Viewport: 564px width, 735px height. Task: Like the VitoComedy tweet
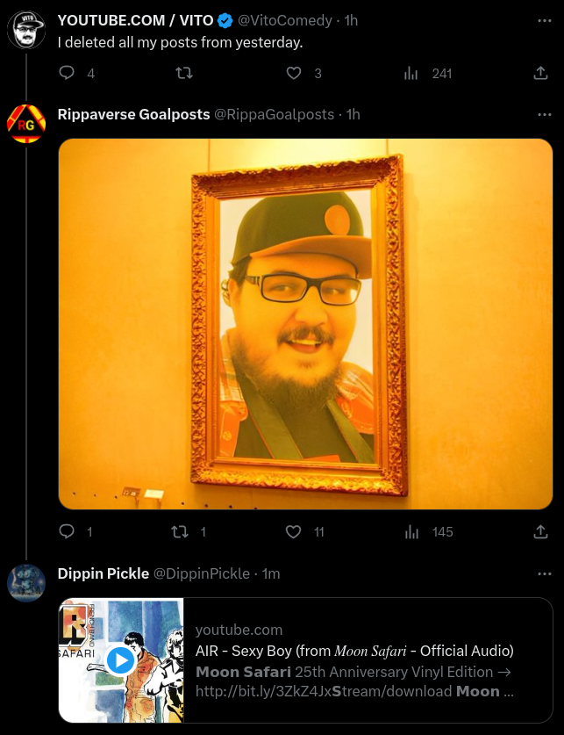click(294, 73)
